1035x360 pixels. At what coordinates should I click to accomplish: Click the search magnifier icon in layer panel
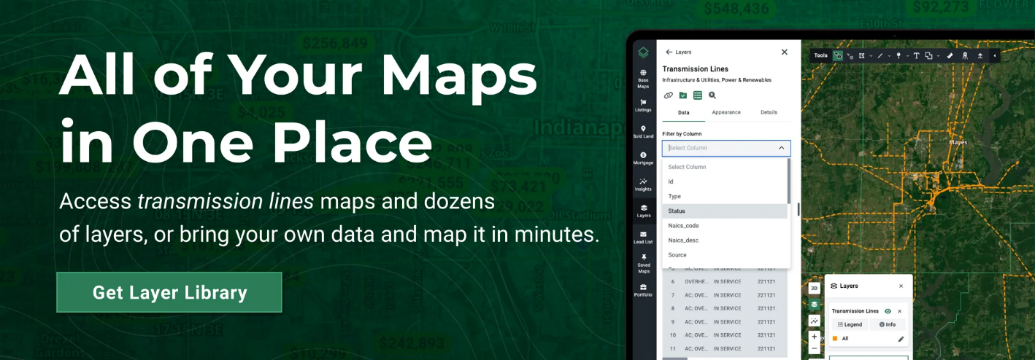tap(712, 95)
